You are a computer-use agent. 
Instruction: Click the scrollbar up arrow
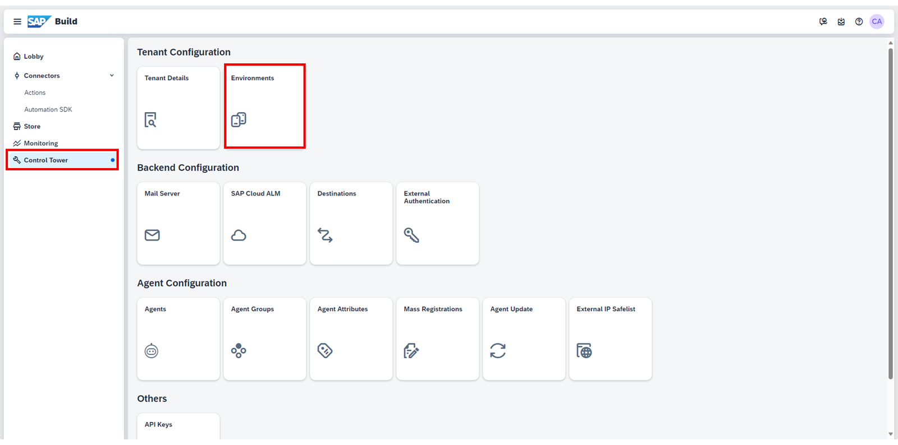[x=890, y=43]
